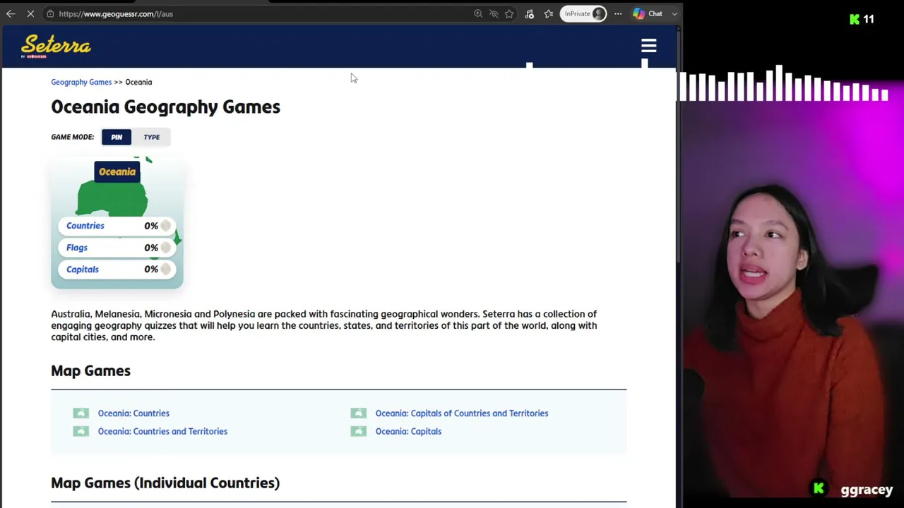Open the Oceania: Countries map game
Viewport: 904px width, 508px height.
click(x=133, y=413)
